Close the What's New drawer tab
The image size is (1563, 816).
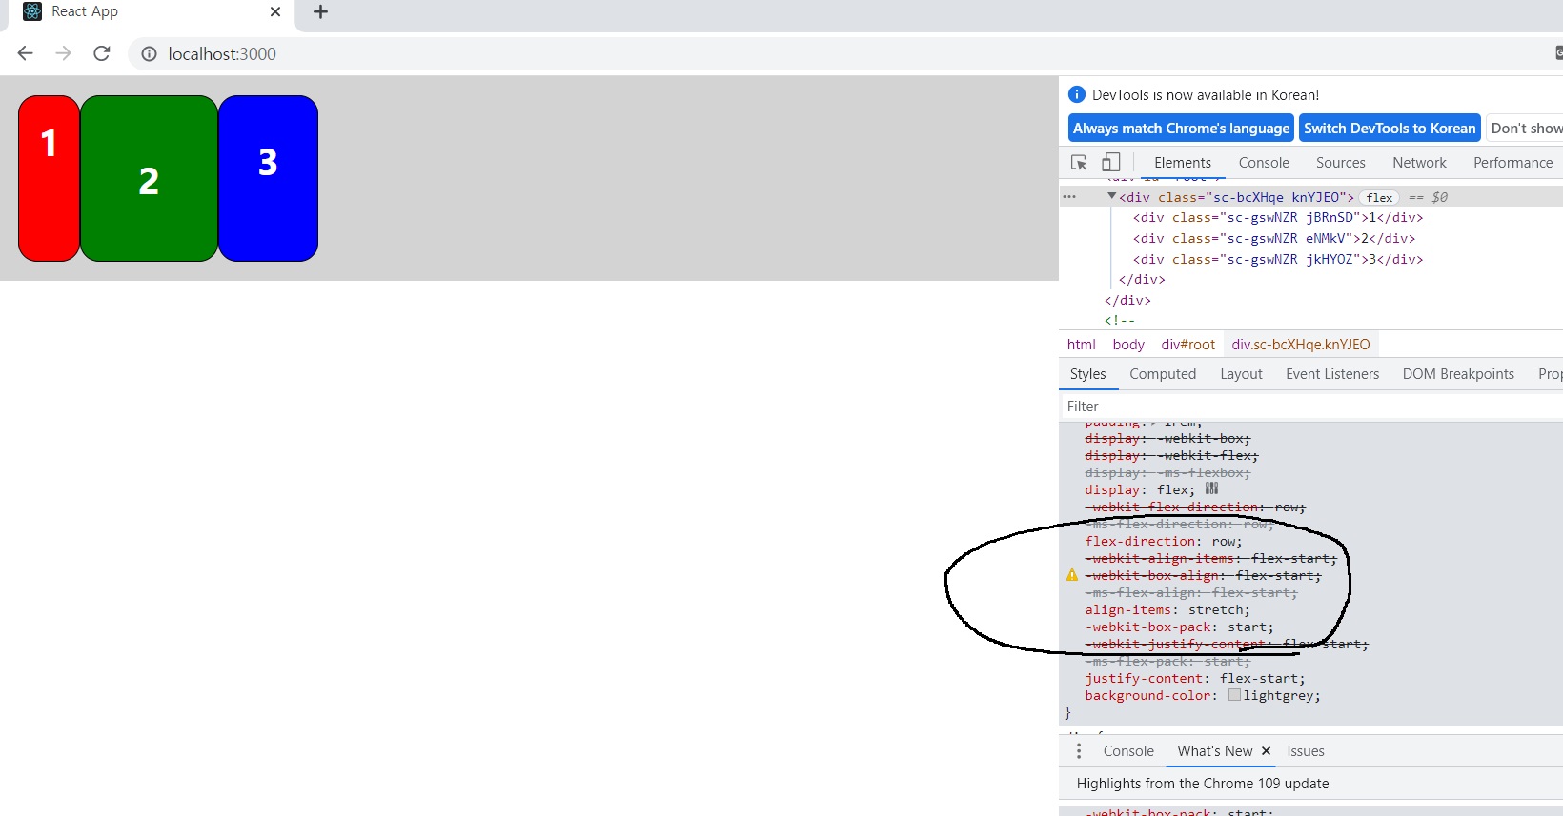(1266, 751)
